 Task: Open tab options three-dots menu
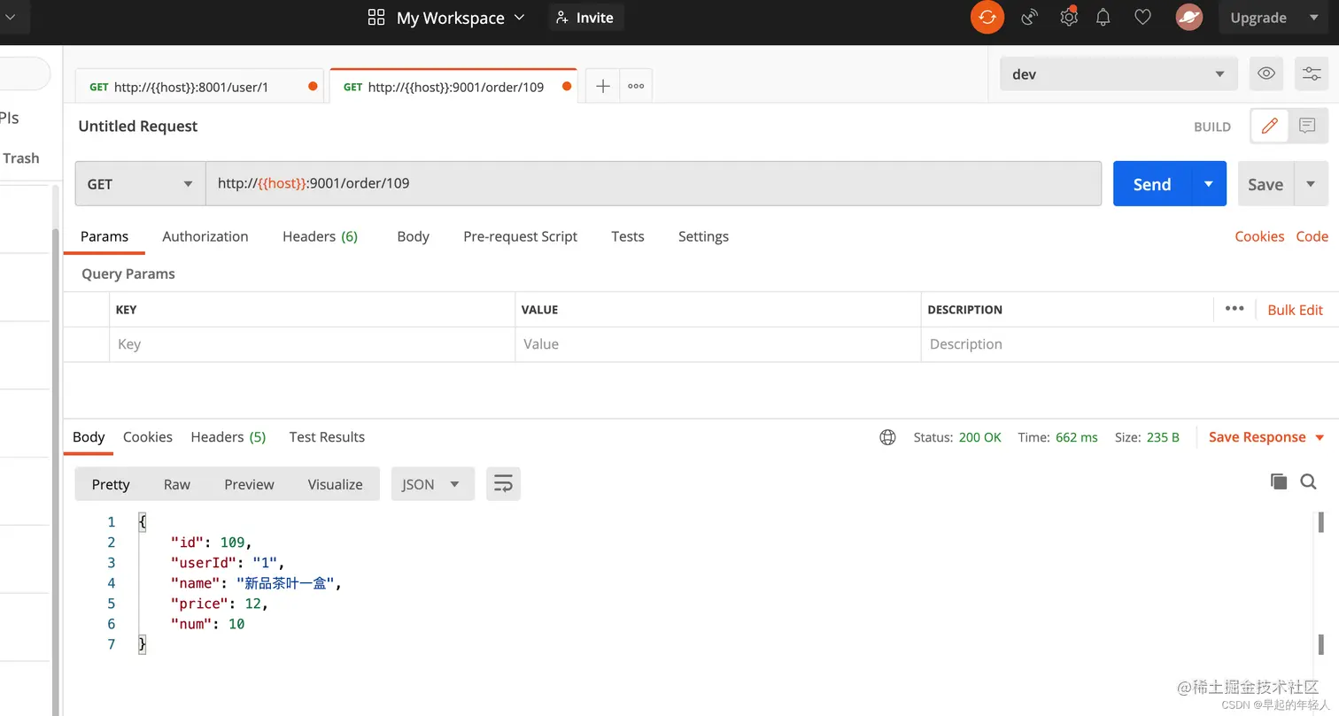pyautogui.click(x=636, y=86)
